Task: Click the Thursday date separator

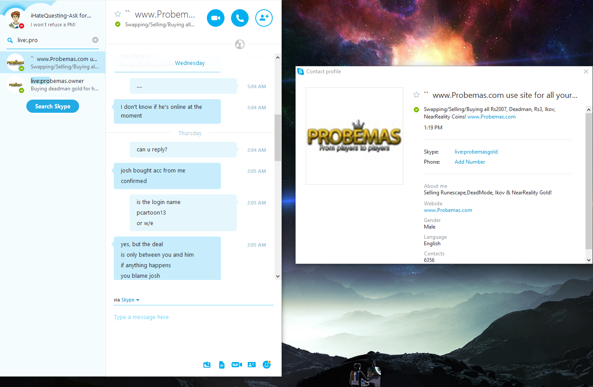Action: pyautogui.click(x=190, y=133)
